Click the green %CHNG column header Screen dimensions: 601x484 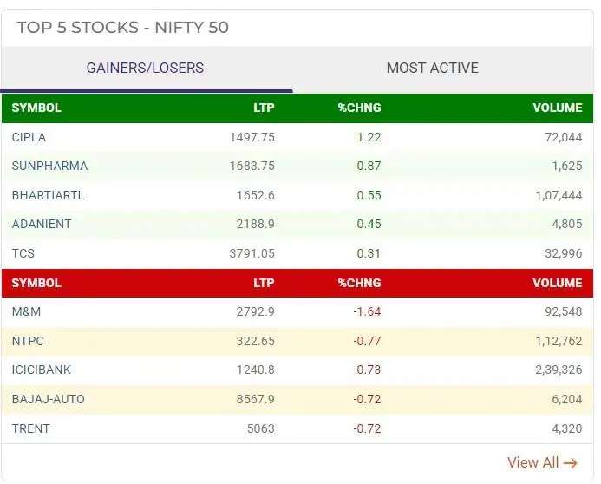pos(359,108)
